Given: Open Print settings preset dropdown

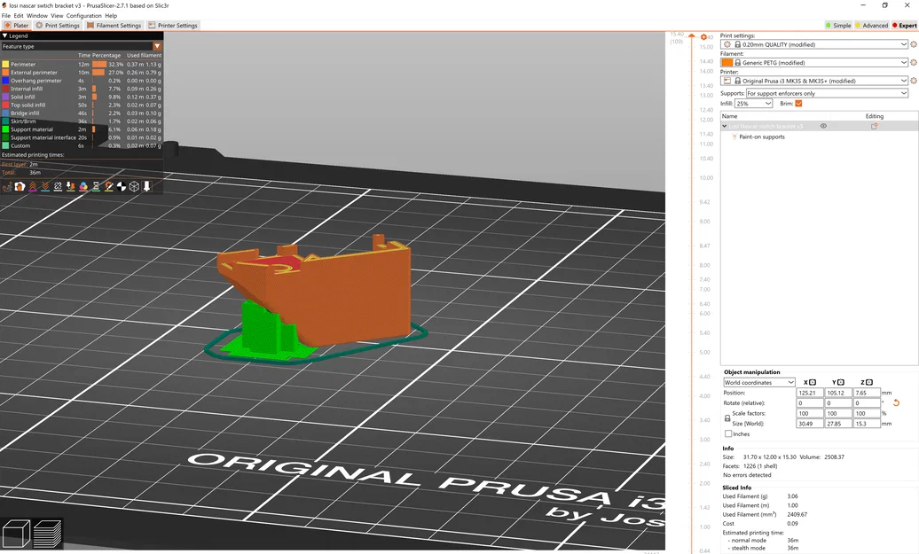Looking at the screenshot, I should (815, 44).
